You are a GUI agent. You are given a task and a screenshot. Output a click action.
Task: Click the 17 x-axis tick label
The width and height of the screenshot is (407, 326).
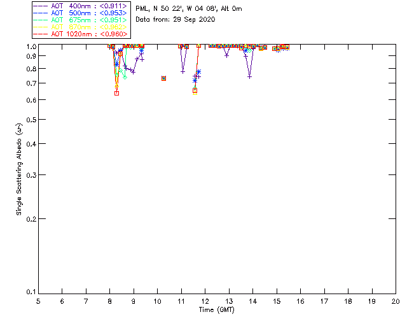[324, 301]
